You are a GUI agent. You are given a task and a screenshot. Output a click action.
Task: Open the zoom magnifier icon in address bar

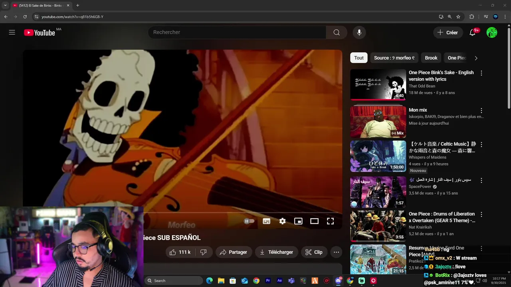[450, 17]
